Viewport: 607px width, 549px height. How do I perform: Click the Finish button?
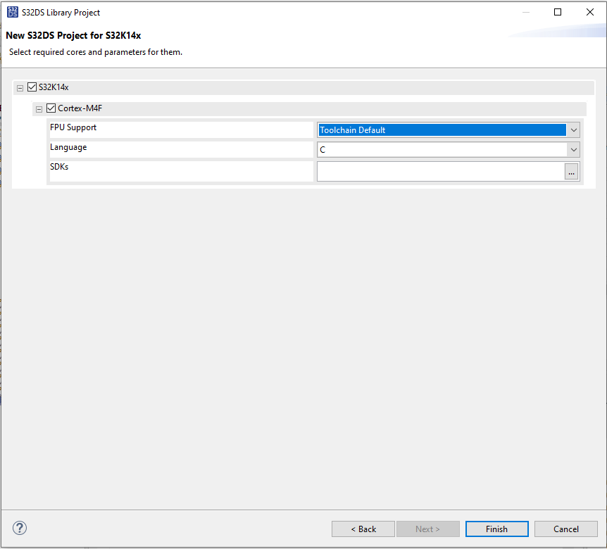click(496, 529)
